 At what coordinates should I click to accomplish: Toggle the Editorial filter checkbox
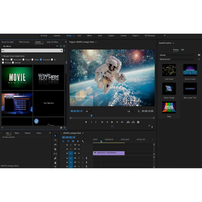(13, 63)
